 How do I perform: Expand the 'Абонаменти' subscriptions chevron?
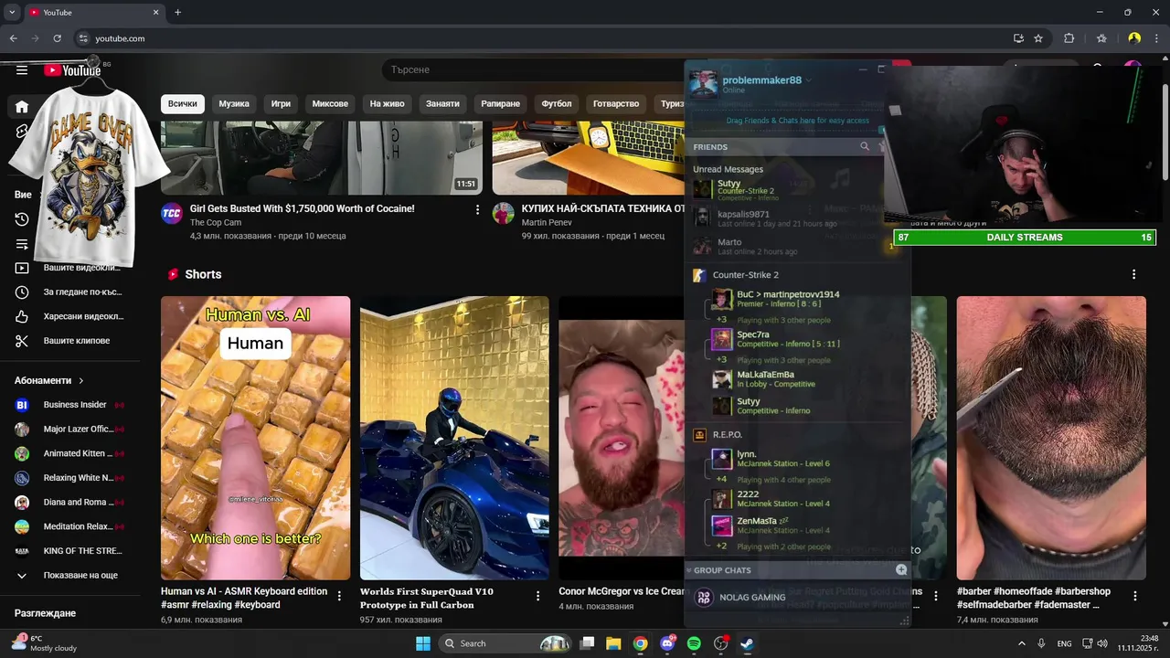(81, 380)
